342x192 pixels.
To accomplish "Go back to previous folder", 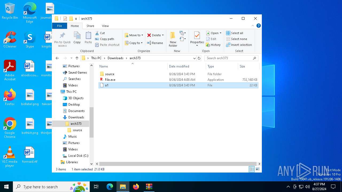I will point(57,58).
